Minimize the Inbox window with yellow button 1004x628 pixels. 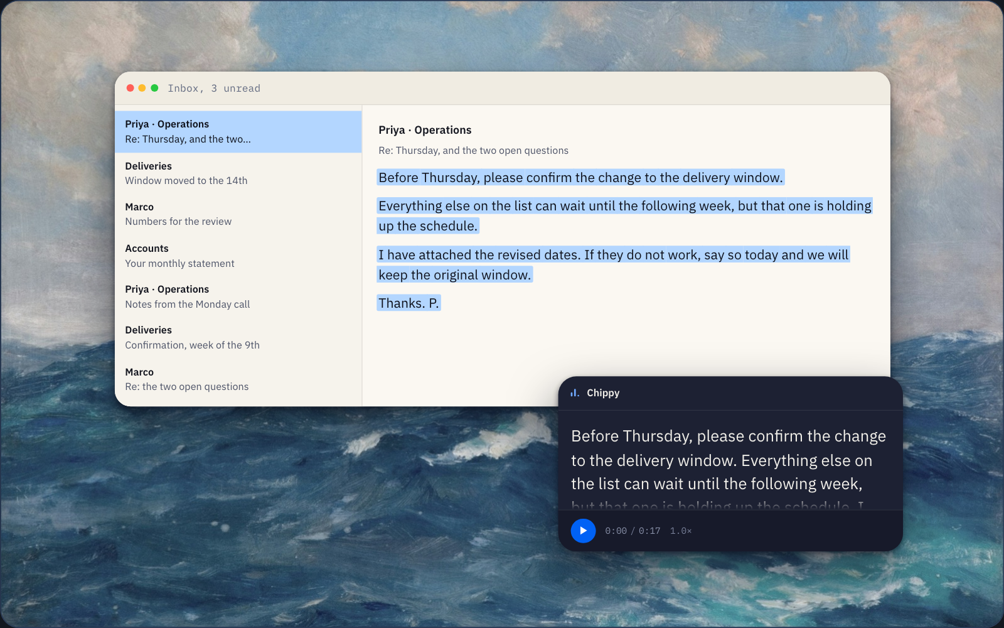pyautogui.click(x=142, y=88)
